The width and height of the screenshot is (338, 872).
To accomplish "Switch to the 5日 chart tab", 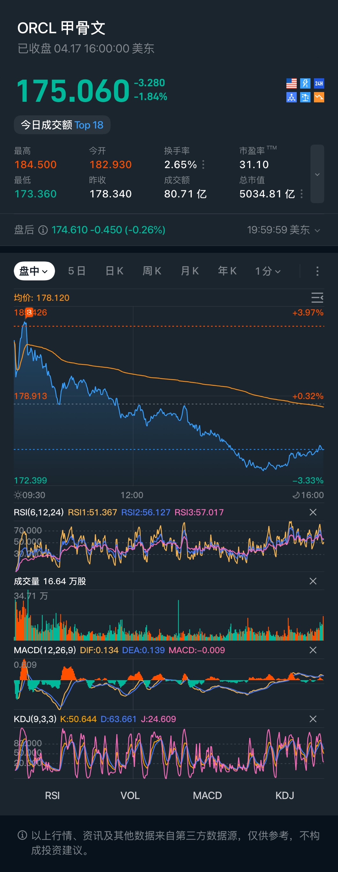I will [77, 271].
